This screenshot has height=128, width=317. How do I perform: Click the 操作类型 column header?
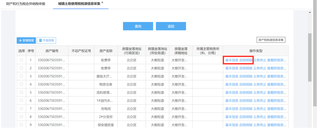[256, 51]
